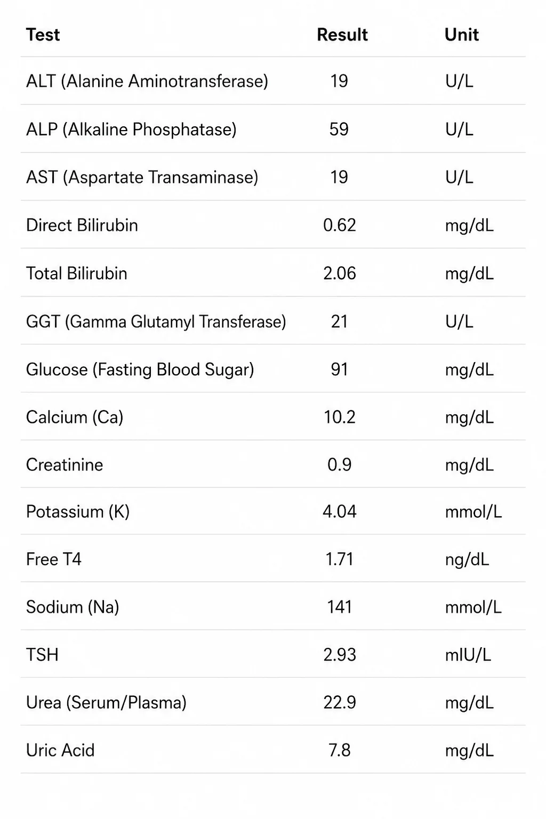Select the AST (Aspartate Transaminase) test name
The image size is (546, 819).
[142, 178]
